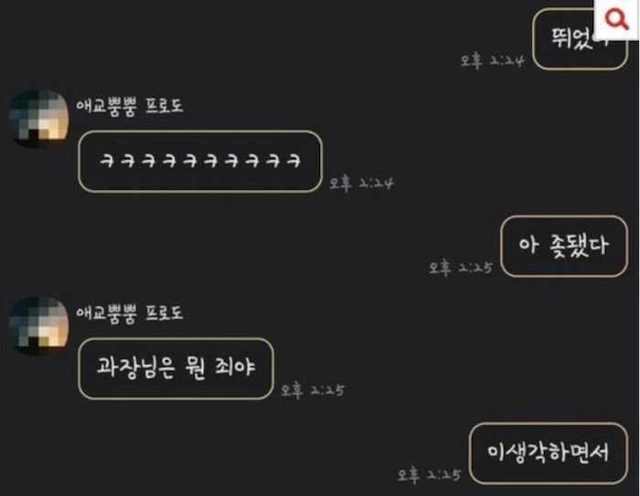Open the upper pixelated profile avatar
Screen dimensions: 640x496
[x=38, y=119]
